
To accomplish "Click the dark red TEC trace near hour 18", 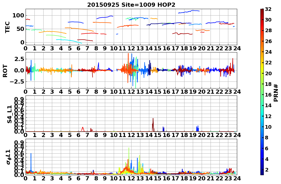I will 182,34.
